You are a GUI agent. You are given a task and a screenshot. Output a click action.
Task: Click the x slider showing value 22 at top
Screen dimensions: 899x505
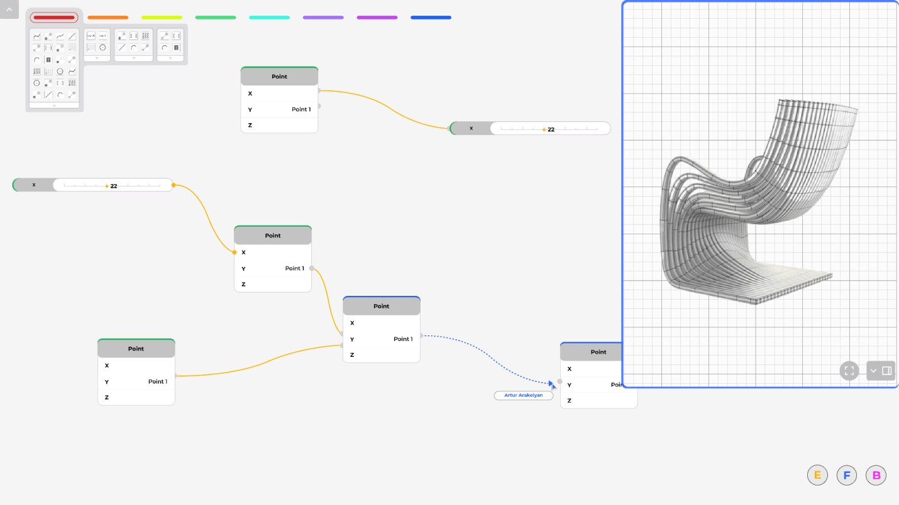coord(550,128)
